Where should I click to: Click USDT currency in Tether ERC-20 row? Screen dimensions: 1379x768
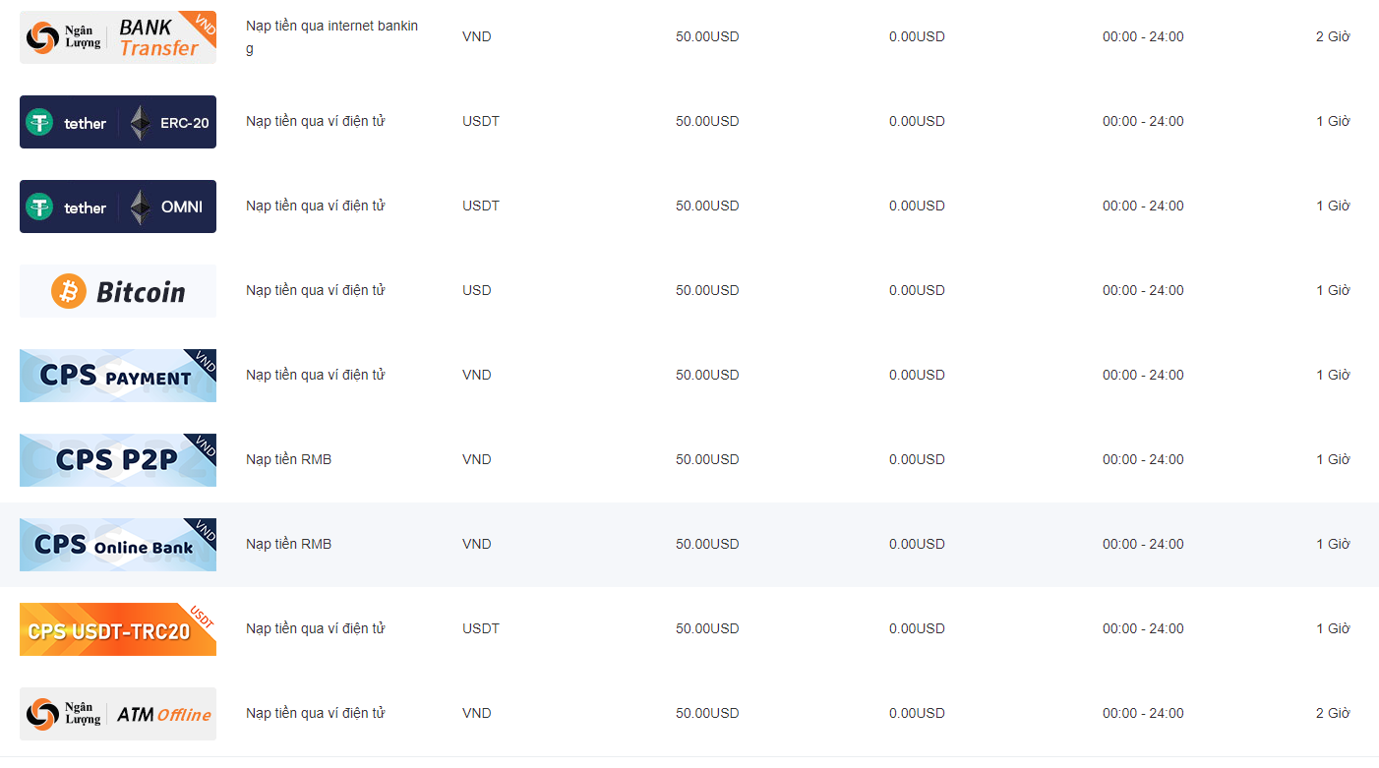click(481, 121)
